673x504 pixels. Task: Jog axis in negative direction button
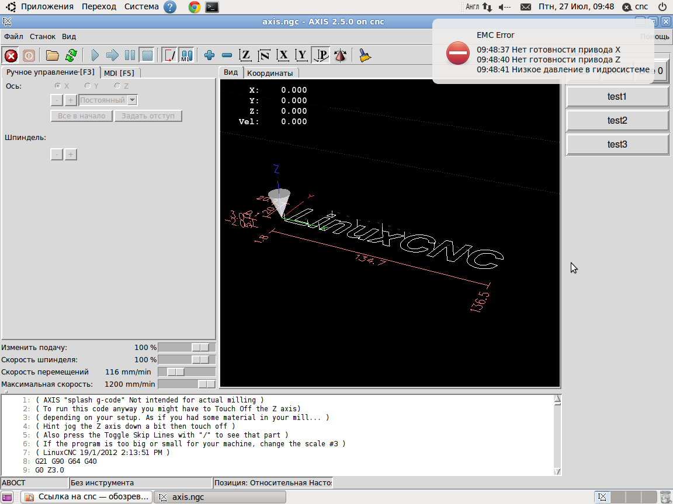(x=57, y=100)
